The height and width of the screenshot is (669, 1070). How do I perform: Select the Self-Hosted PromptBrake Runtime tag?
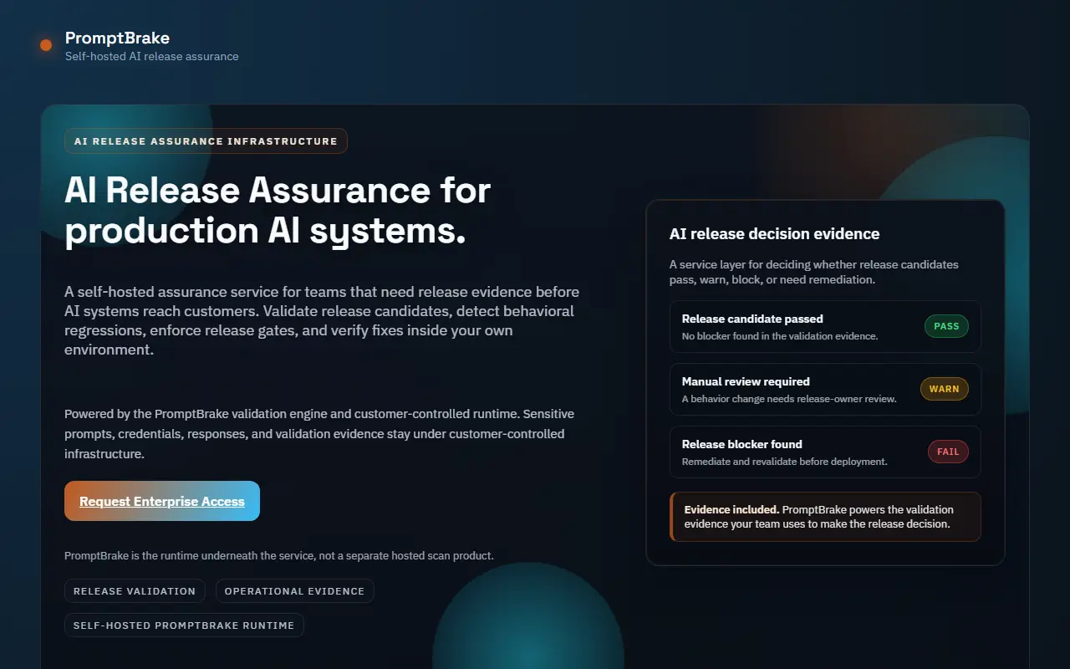pos(184,625)
